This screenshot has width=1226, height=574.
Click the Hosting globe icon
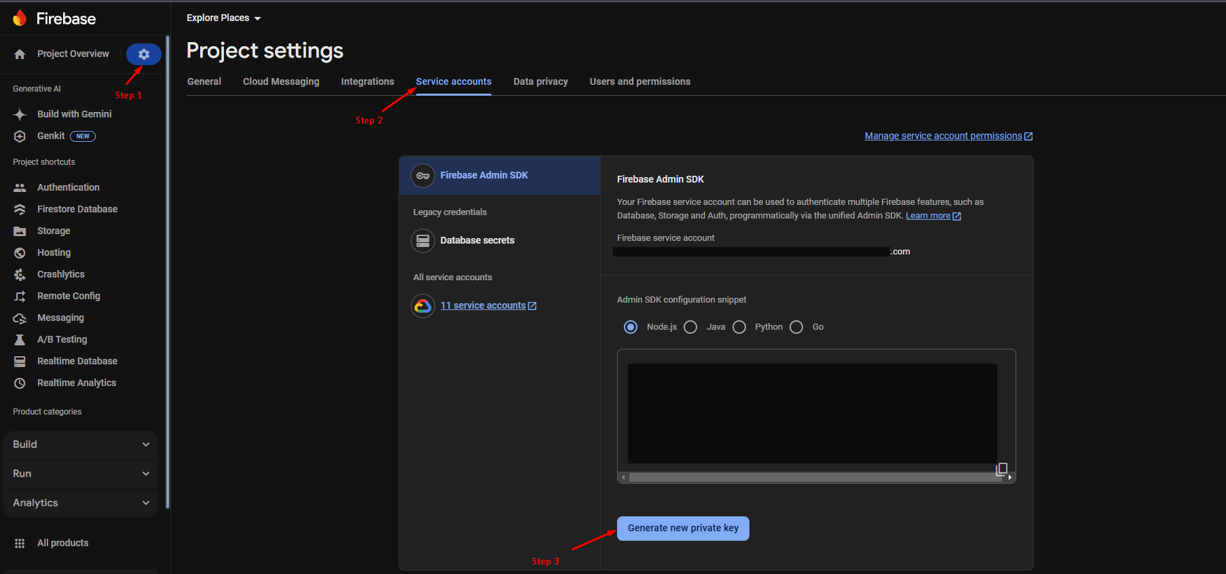[20, 253]
